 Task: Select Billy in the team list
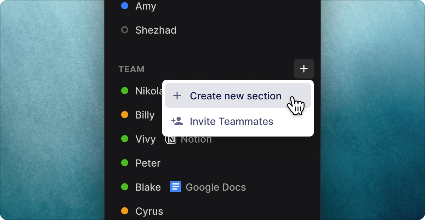pos(145,115)
